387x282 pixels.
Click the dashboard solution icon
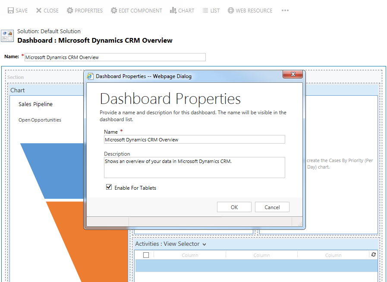7,35
